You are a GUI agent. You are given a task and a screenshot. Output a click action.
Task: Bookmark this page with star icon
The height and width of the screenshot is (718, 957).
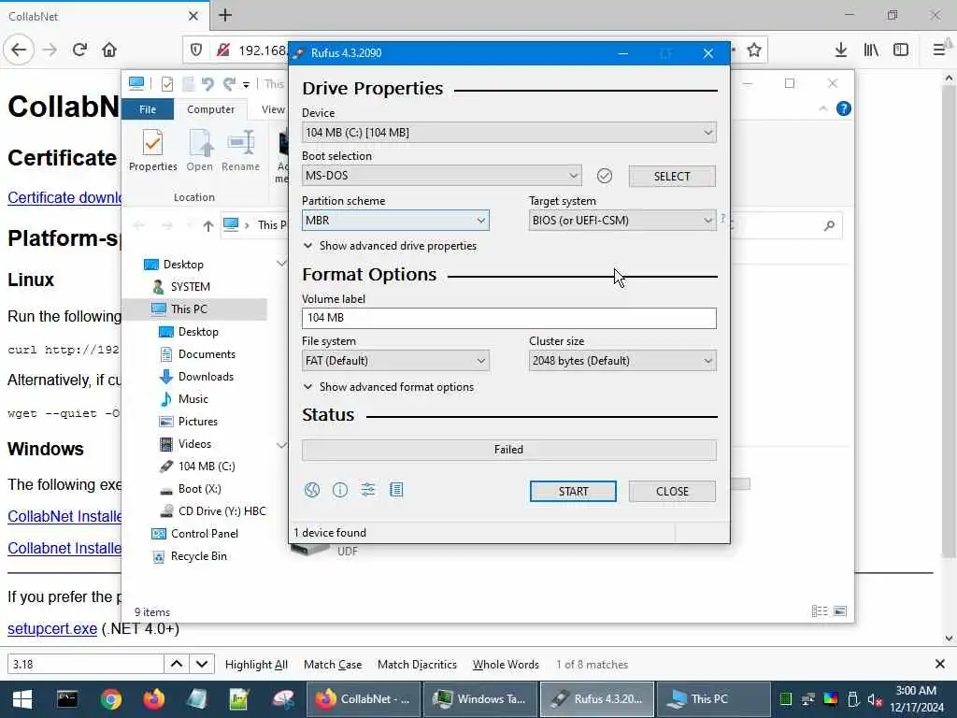[x=754, y=50]
